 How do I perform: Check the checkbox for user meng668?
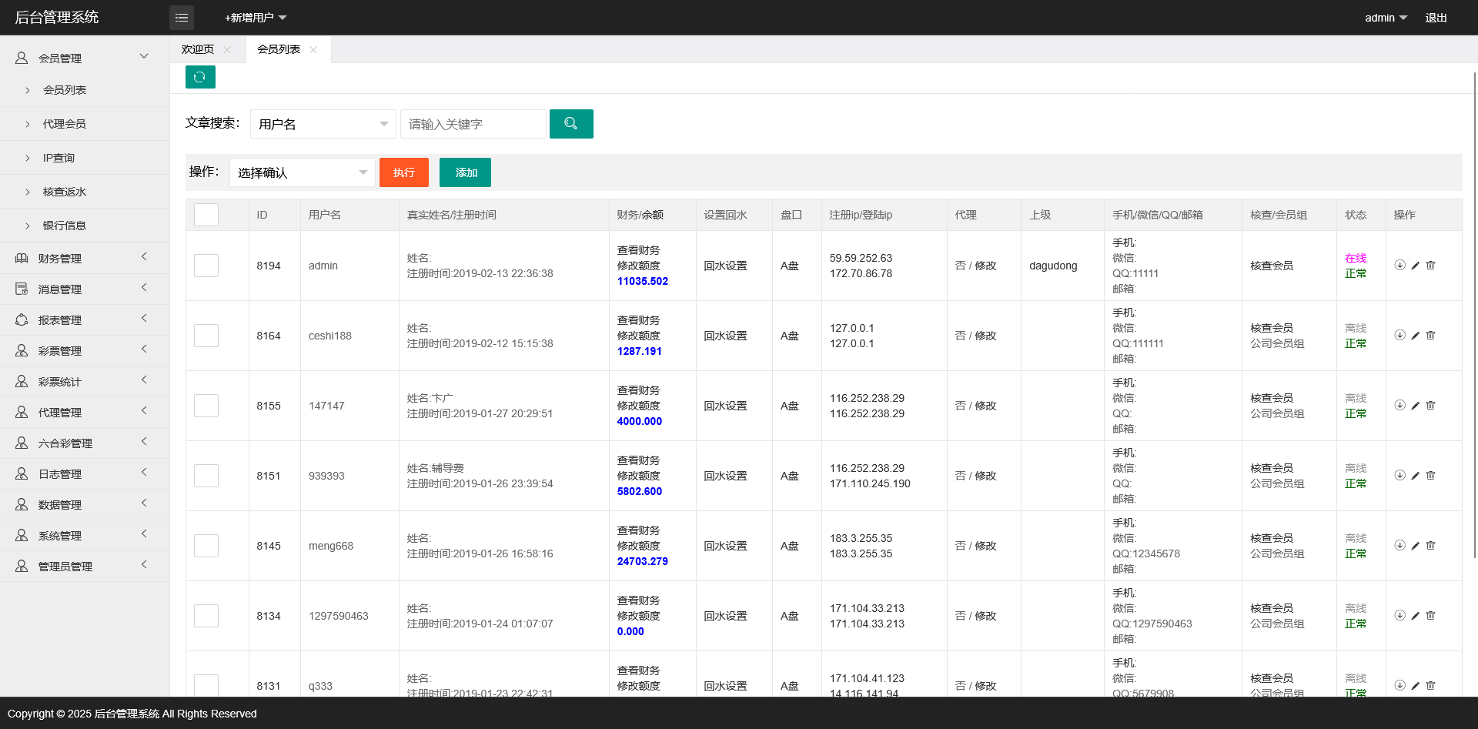click(x=206, y=546)
